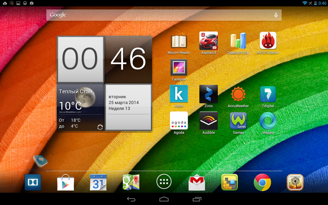The width and height of the screenshot is (328, 205).
Task: Refresh the weather widget
Action: pos(100,127)
